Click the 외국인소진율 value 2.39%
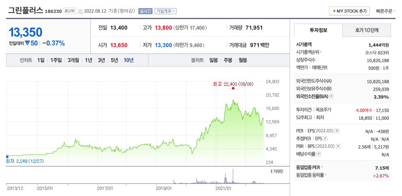402x196 pixels. tap(382, 97)
